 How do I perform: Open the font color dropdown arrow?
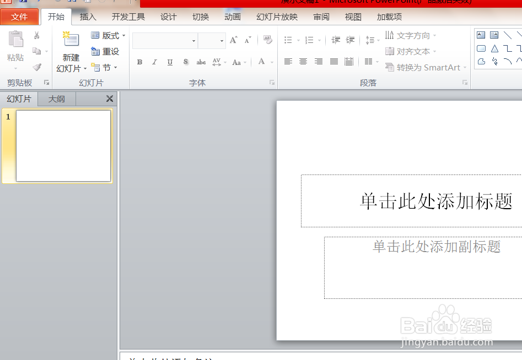coord(272,62)
